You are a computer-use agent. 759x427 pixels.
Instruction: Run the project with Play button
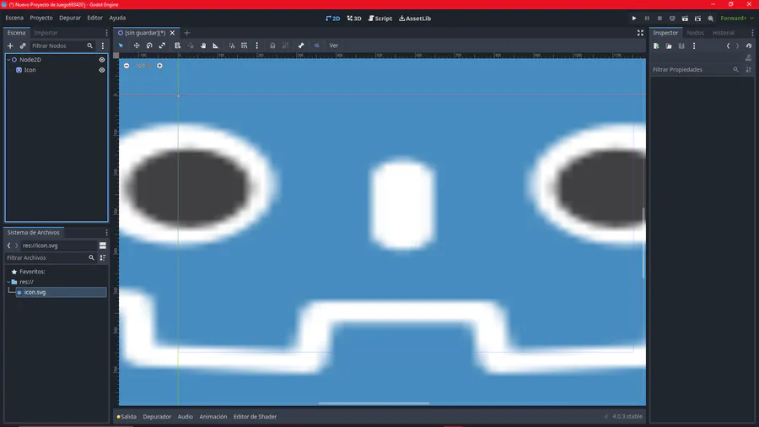coord(634,19)
